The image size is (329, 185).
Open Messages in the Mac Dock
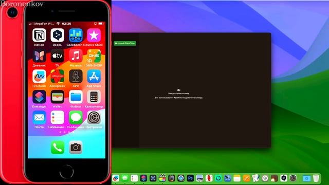[x=125, y=178]
